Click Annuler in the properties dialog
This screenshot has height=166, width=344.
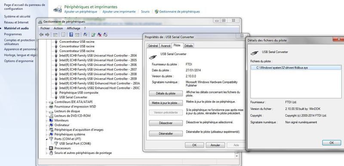click(x=215, y=145)
